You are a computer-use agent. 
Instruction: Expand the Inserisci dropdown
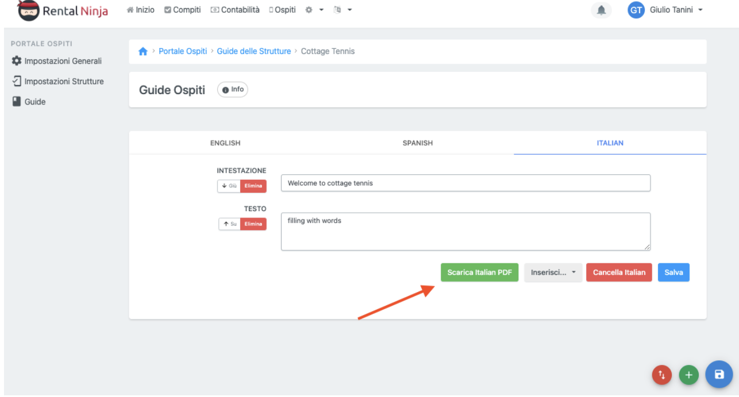(553, 273)
